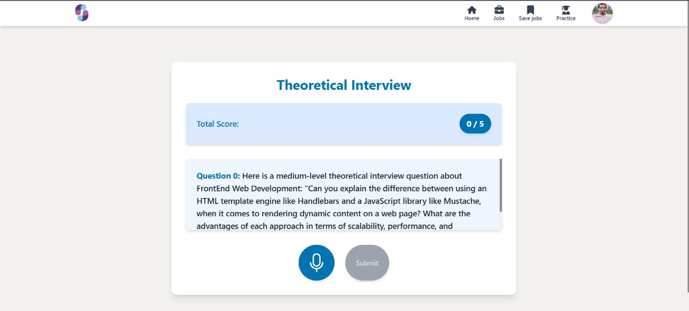Start recording with the microphone button

click(317, 263)
